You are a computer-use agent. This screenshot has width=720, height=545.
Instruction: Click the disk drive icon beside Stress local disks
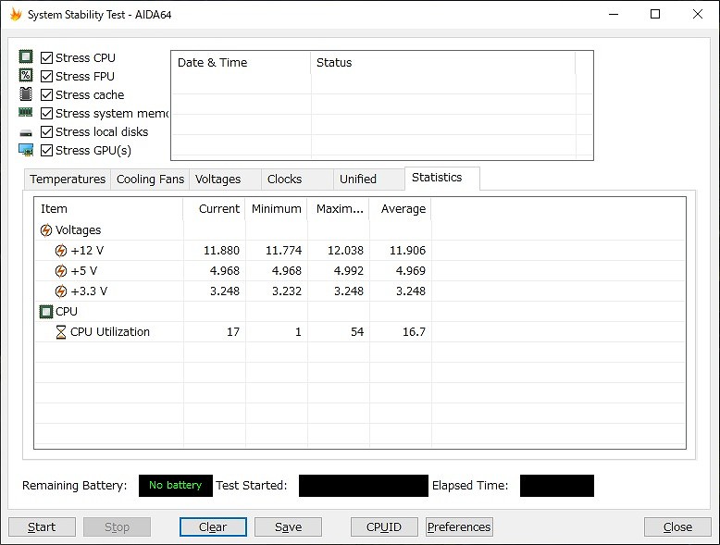coord(26,132)
